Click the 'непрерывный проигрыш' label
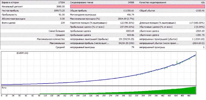Screen dimensions: 206x100 click(152, 47)
